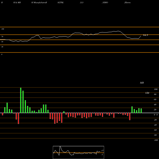
Task: Click the RSI panel's 70 level label
Action: click(x=2, y=37)
